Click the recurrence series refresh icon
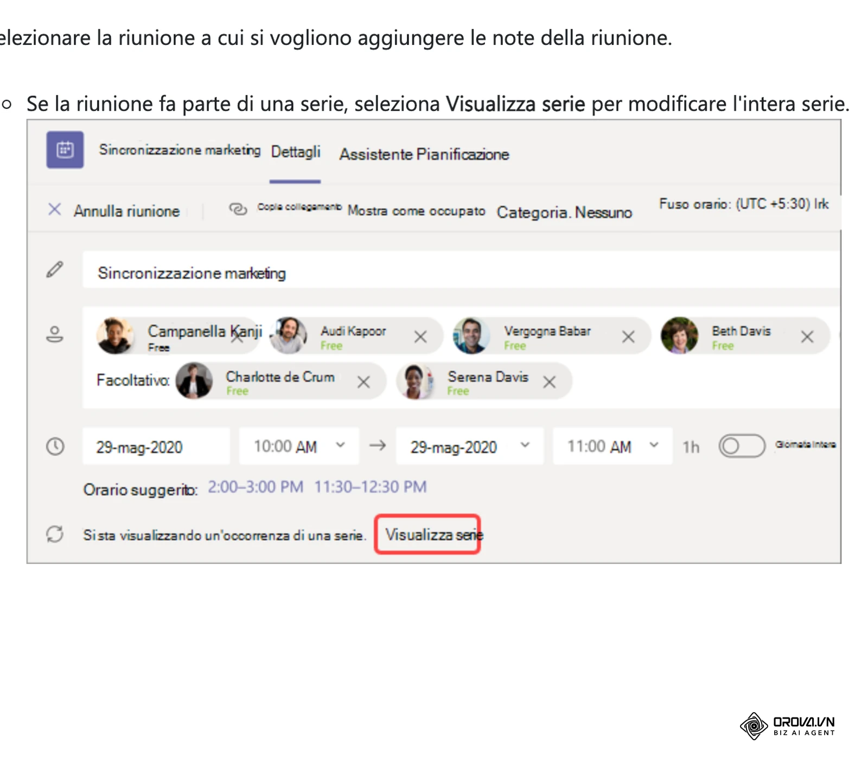This screenshot has width=868, height=762. click(x=55, y=534)
